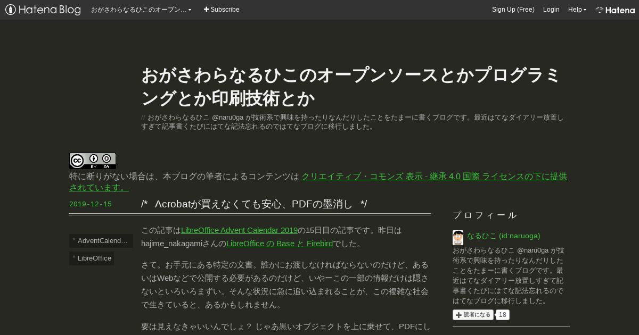The width and height of the screenshot is (639, 335).
Task: Subscribe to this blog
Action: click(222, 10)
